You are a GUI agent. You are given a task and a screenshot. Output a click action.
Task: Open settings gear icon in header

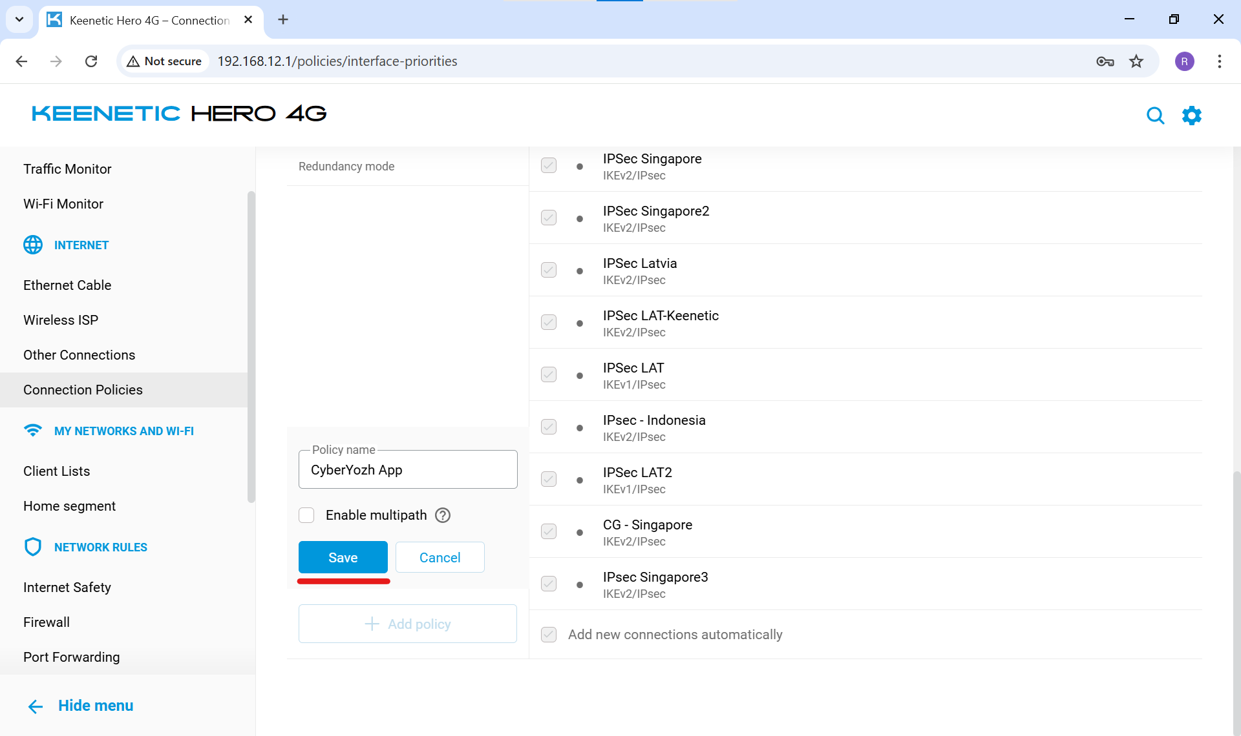pos(1191,116)
